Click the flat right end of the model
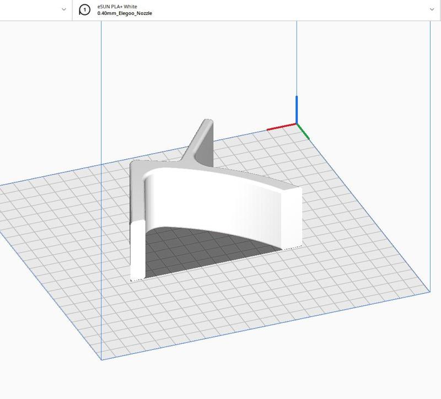The height and width of the screenshot is (399, 441). coord(291,218)
